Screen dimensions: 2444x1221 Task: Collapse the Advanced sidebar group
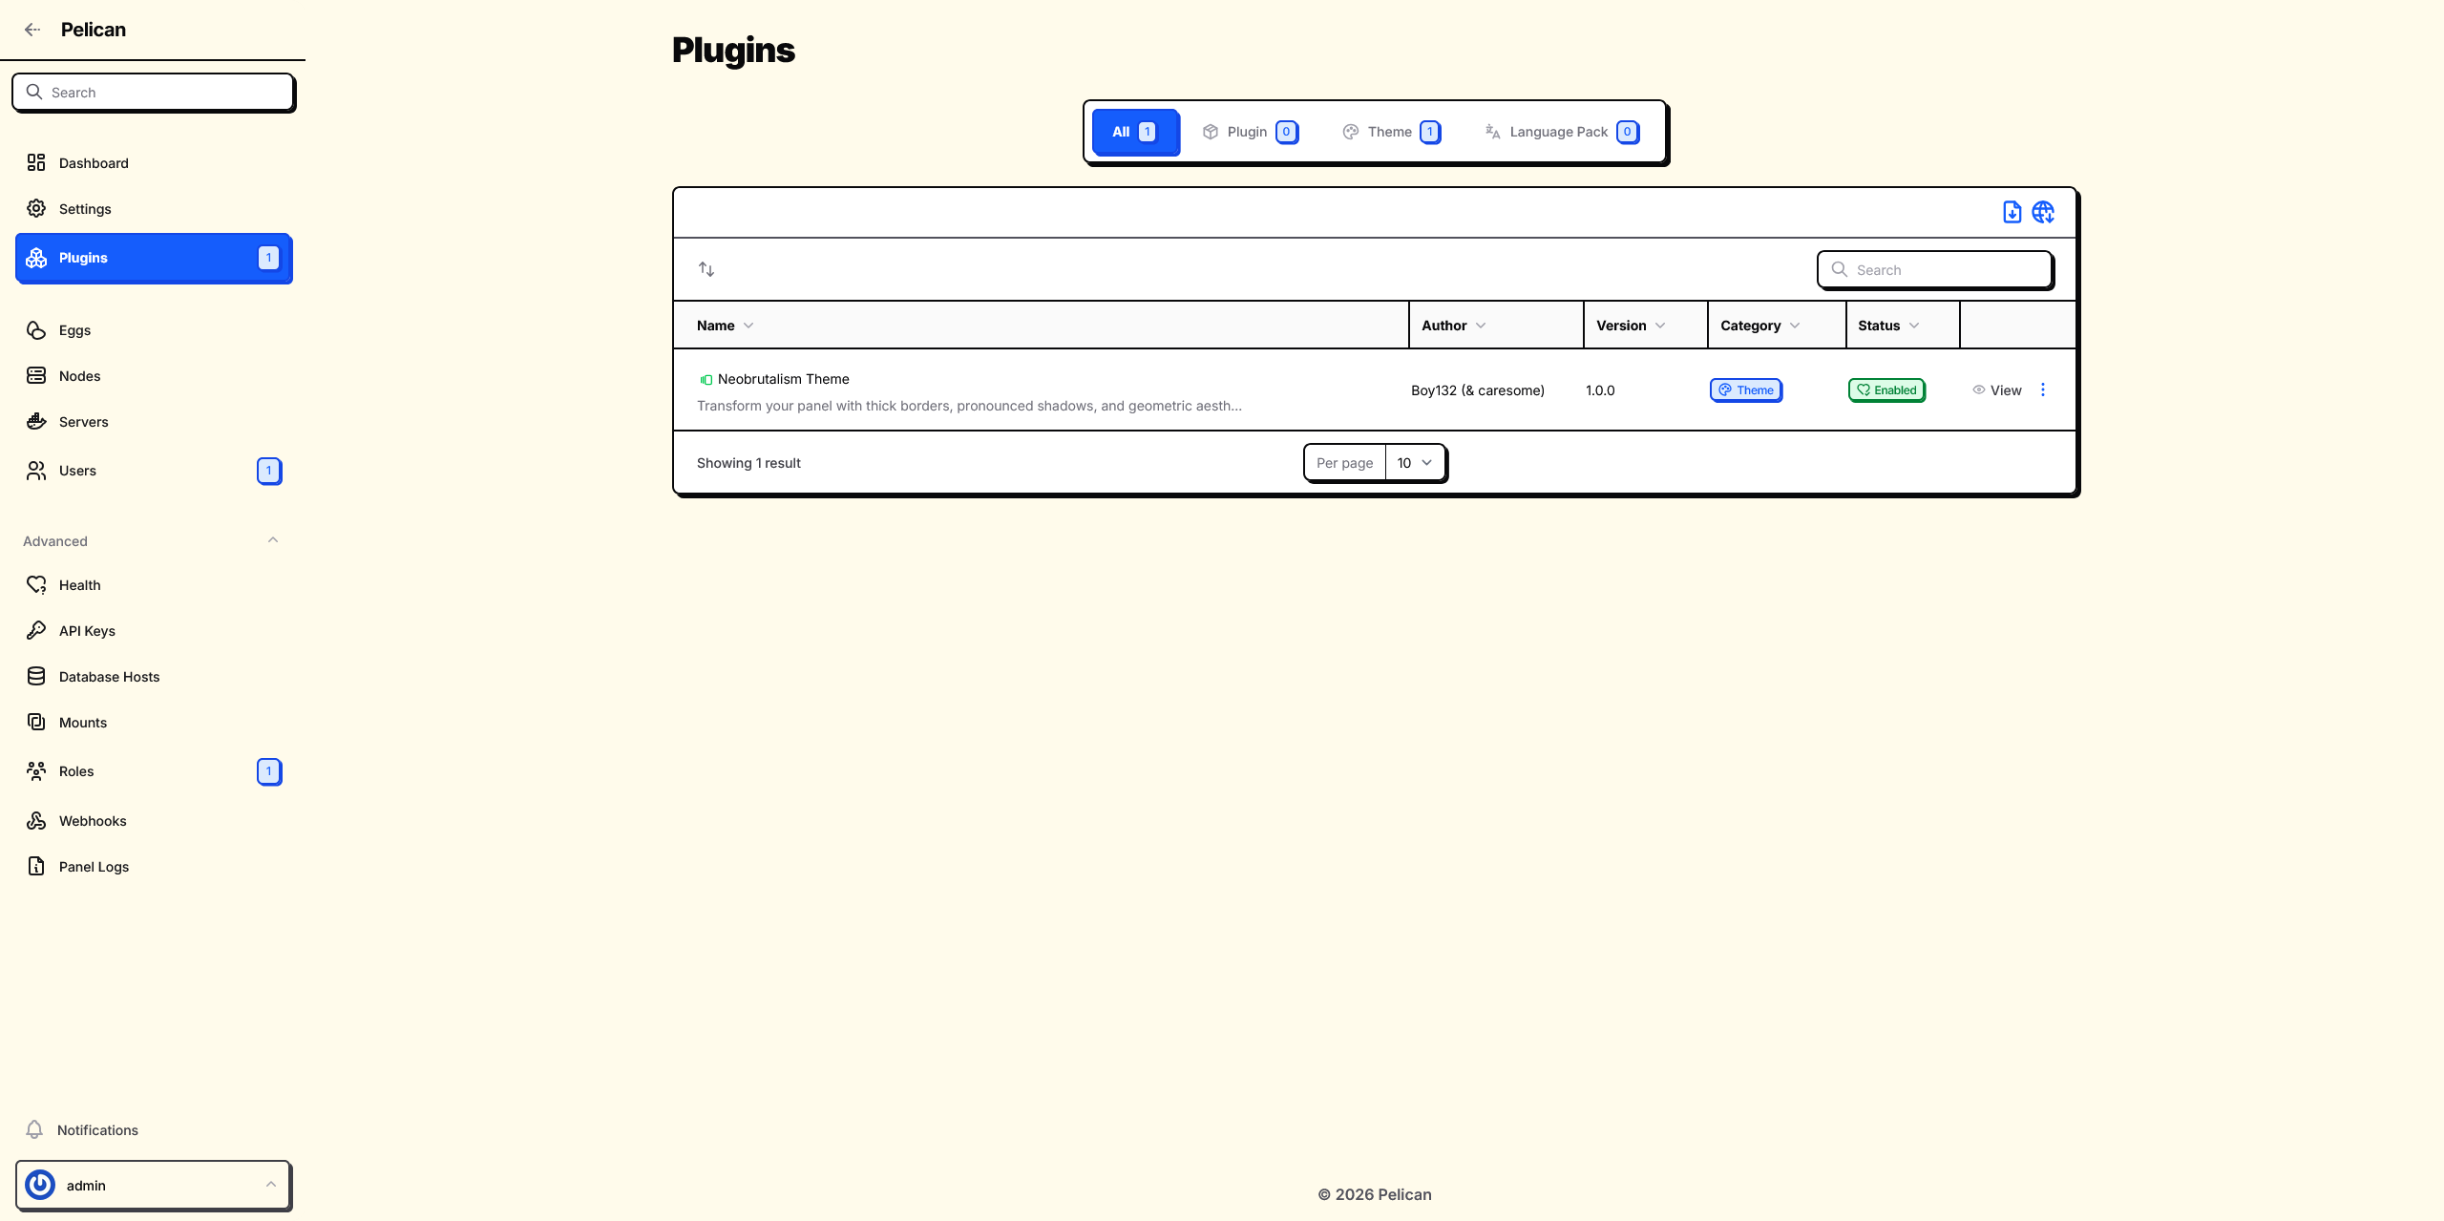click(273, 540)
